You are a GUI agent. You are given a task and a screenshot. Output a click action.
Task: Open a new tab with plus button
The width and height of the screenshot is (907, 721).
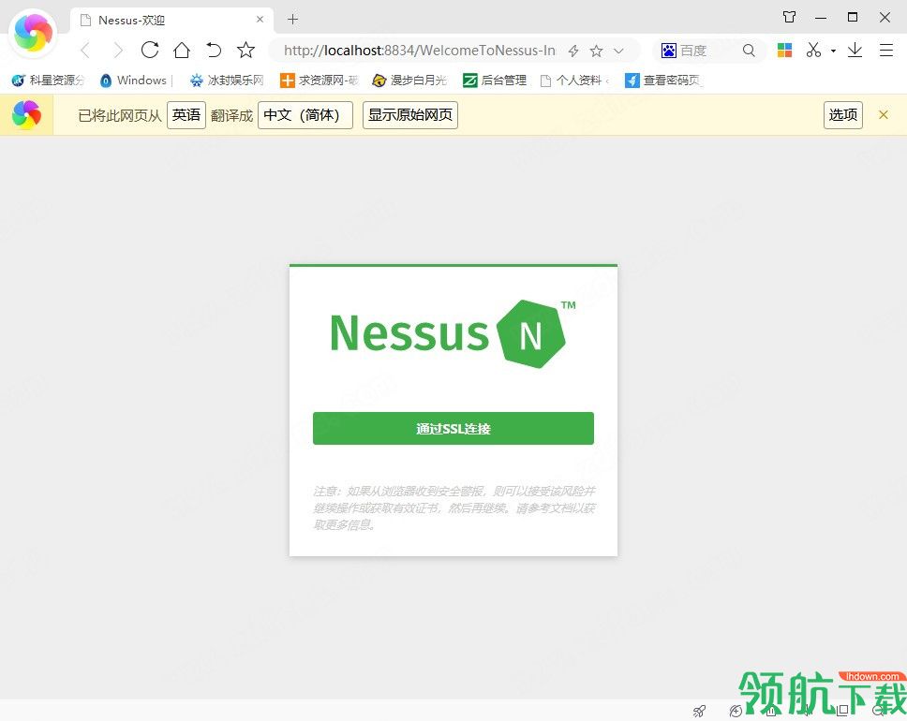[292, 20]
